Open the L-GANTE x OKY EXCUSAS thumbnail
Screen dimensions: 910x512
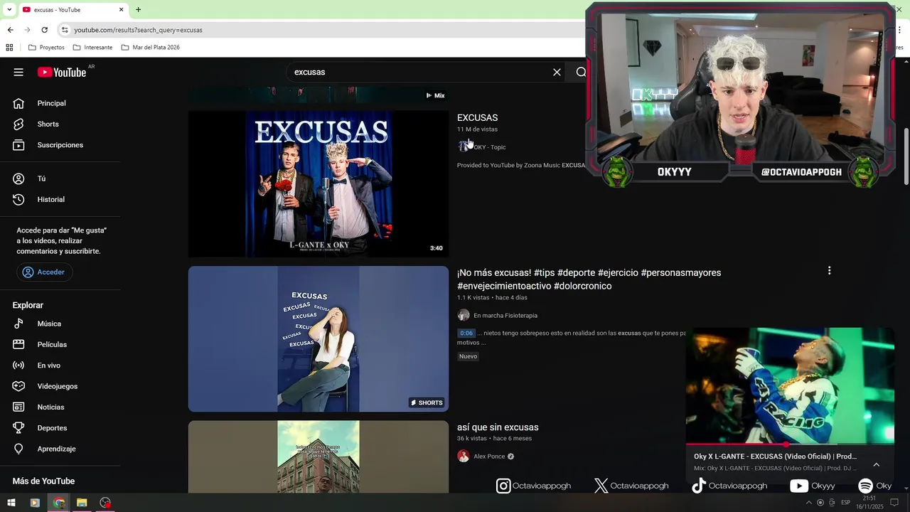pos(318,183)
